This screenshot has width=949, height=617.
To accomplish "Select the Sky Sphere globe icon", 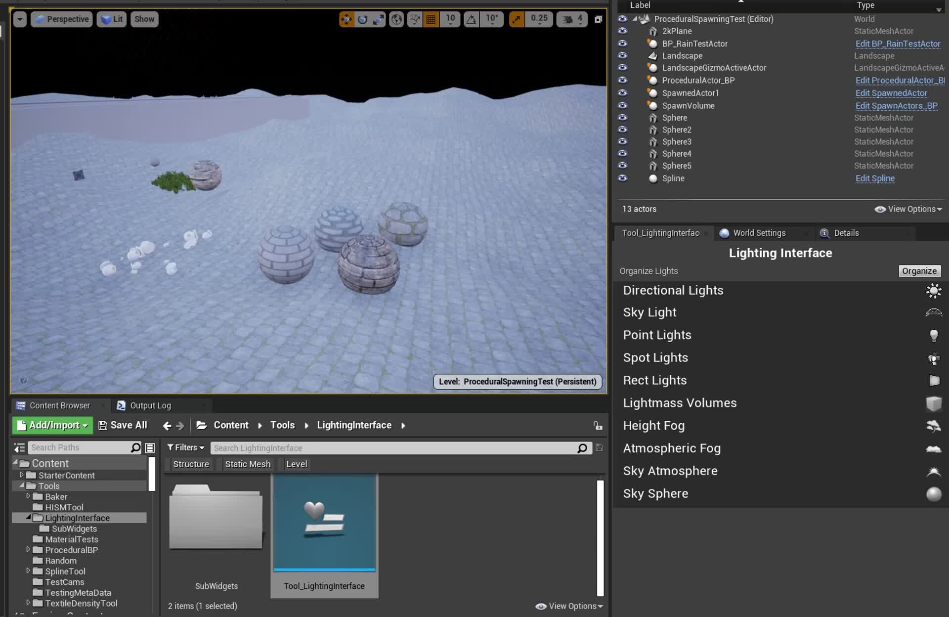I will tap(934, 493).
